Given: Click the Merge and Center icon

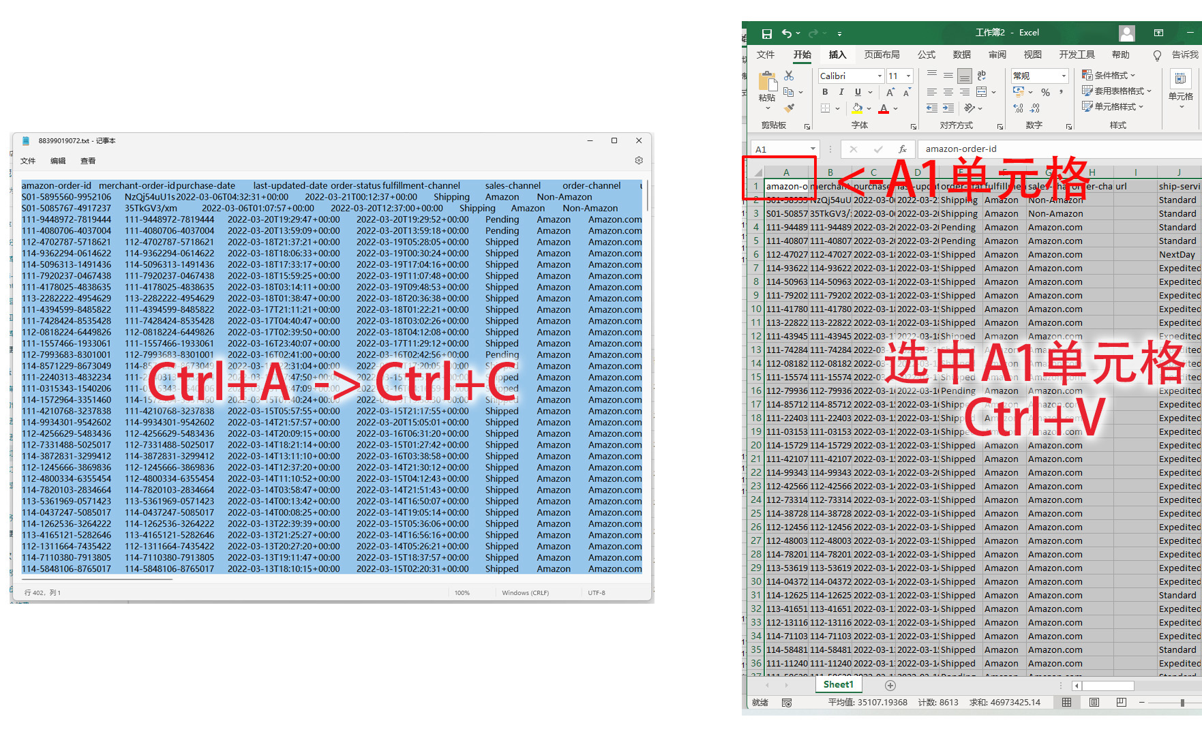Looking at the screenshot, I should click(982, 92).
